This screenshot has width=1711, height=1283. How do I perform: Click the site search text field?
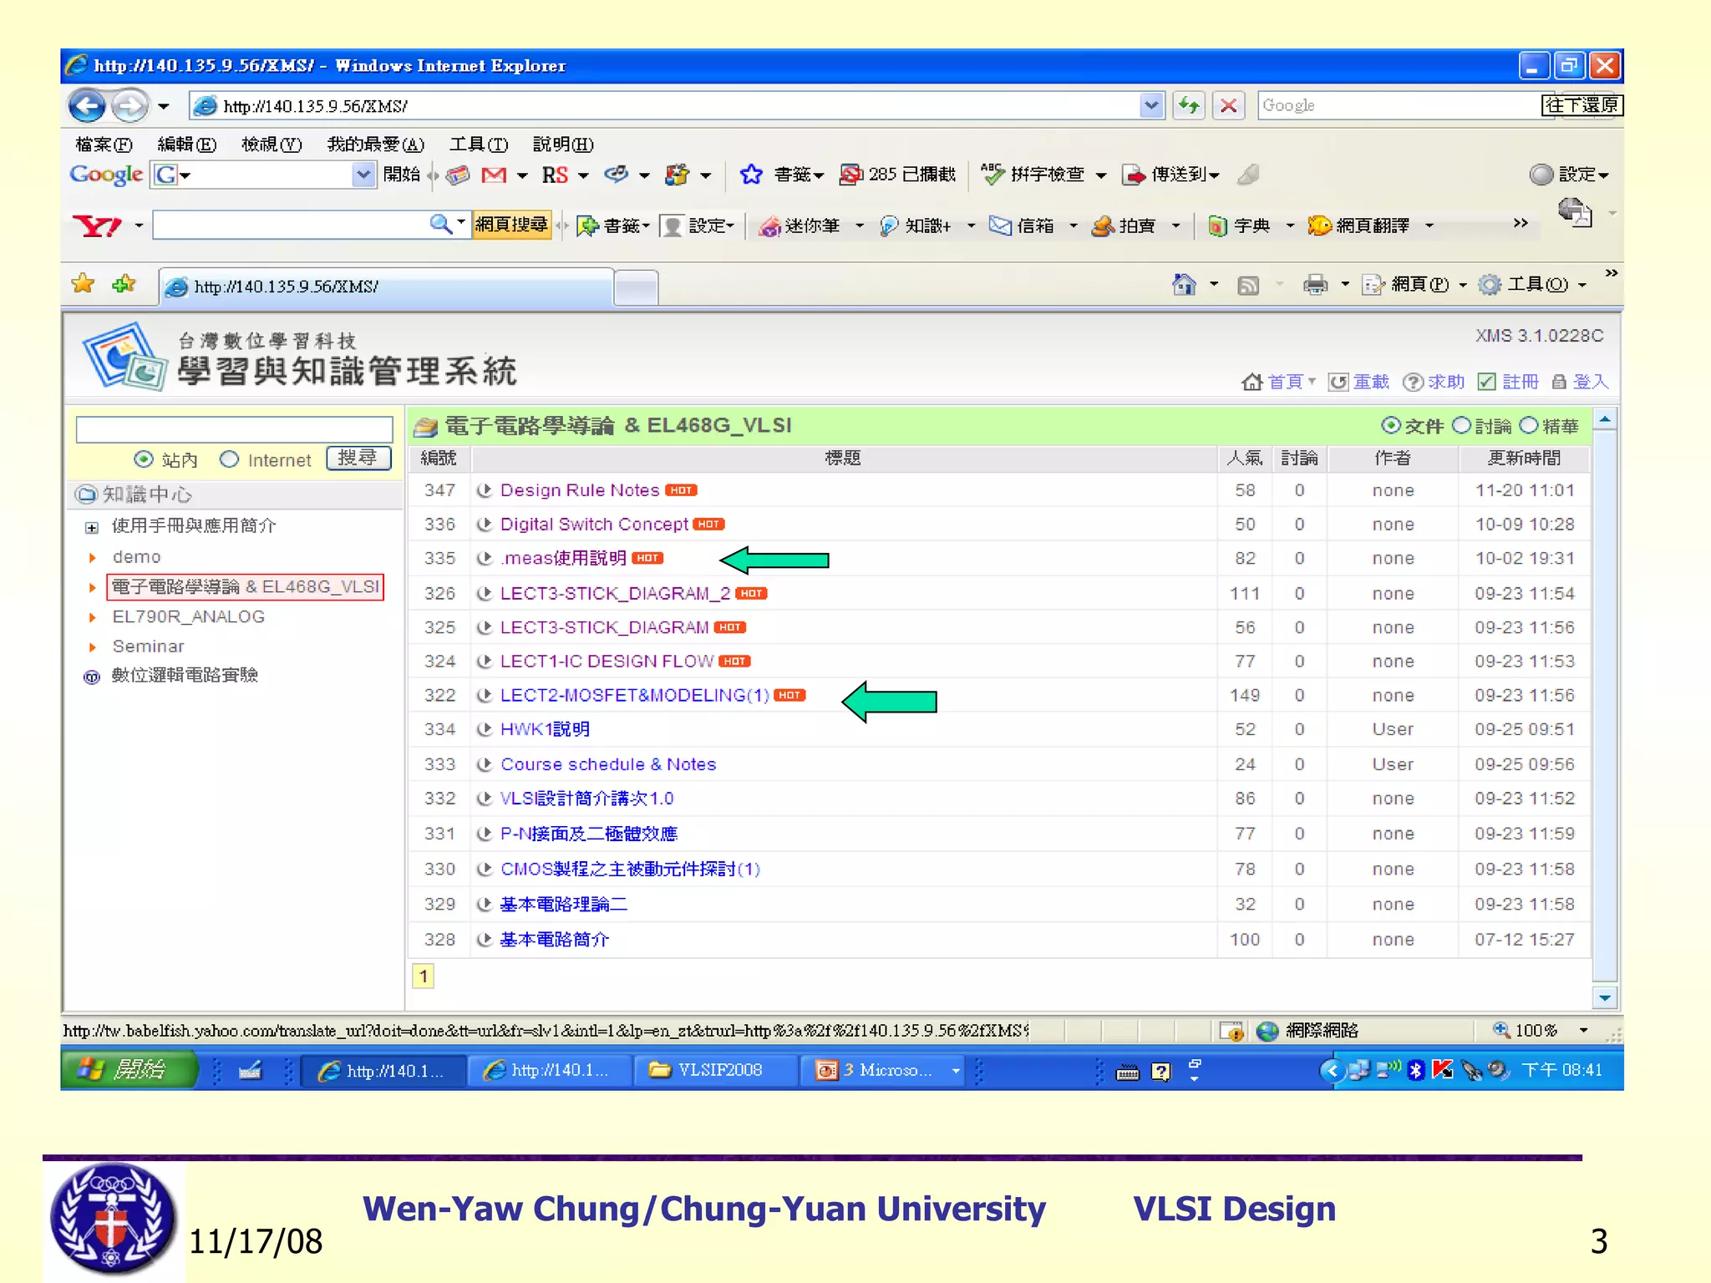coord(234,429)
